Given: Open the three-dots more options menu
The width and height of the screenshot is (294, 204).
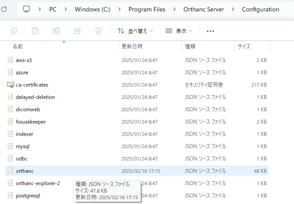Looking at the screenshot, I should (x=210, y=31).
